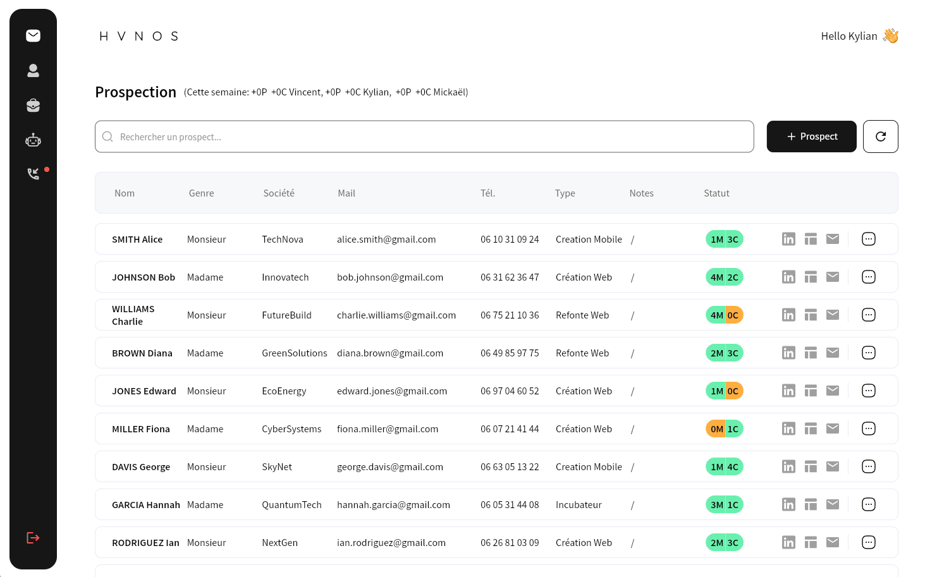Open the AI assistant robot icon
Image resolution: width=925 pixels, height=577 pixels.
pos(33,140)
